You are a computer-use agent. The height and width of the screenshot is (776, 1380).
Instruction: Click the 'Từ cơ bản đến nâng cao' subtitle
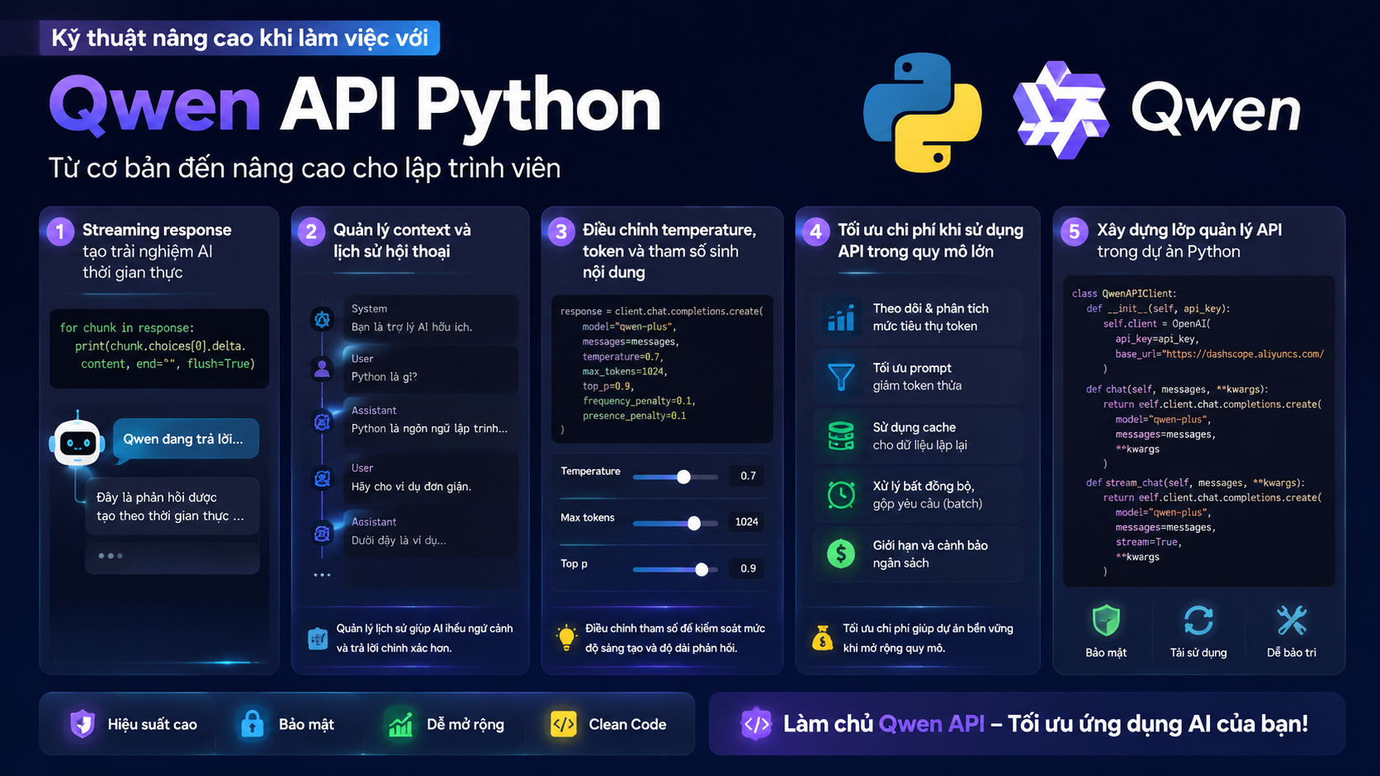305,168
